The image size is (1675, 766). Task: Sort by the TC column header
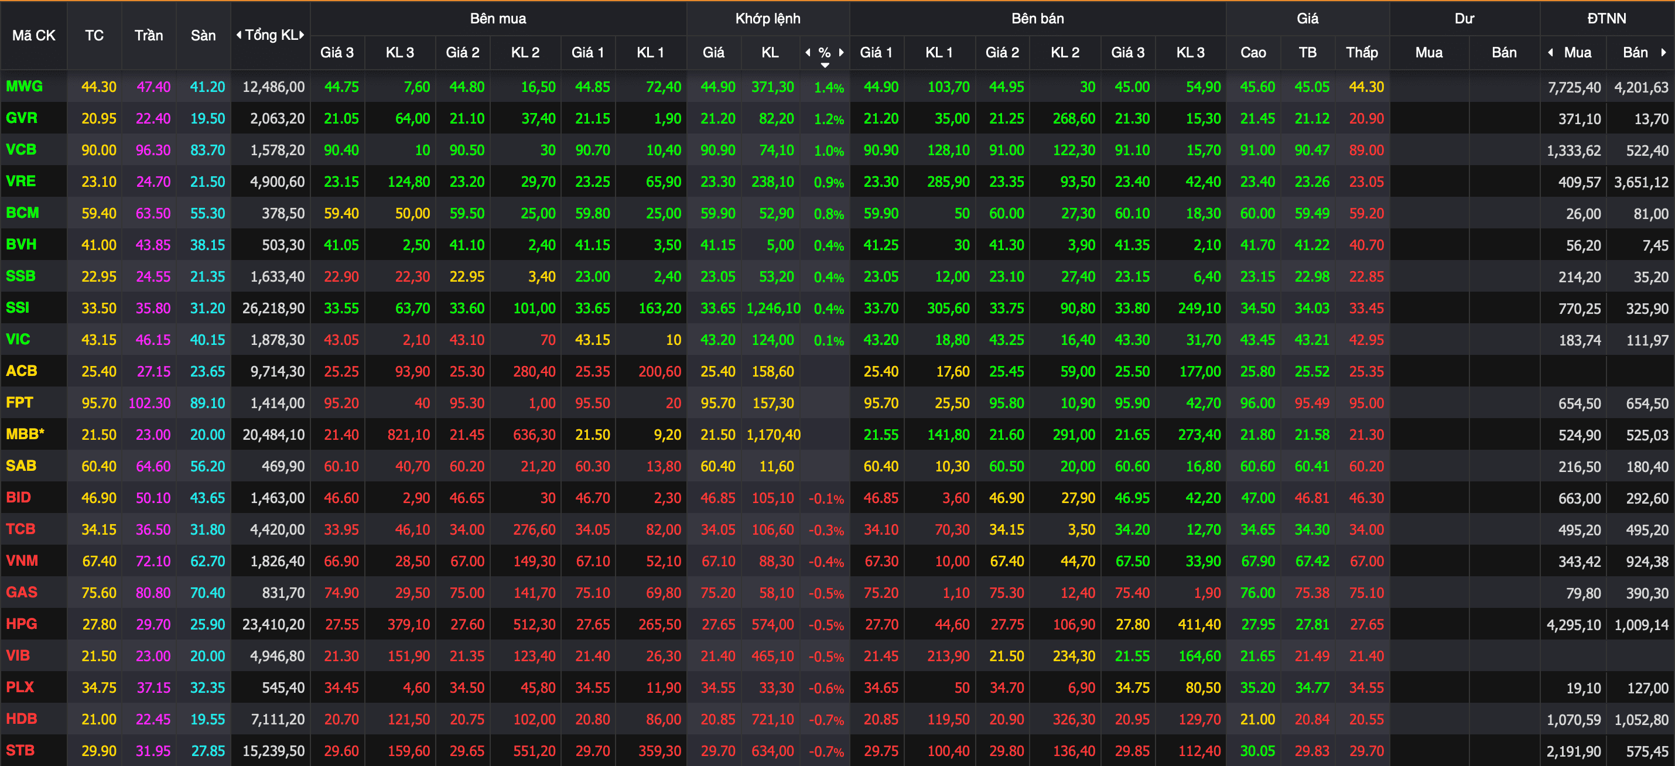pyautogui.click(x=94, y=35)
